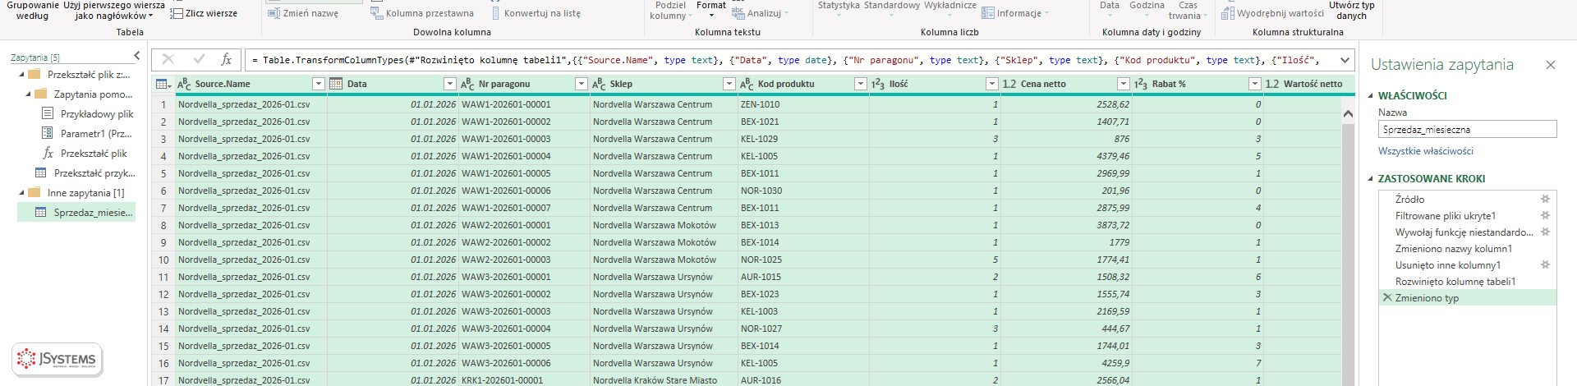Select cell WAW2-202601-00001 in Nr paragonu
Viewport: 1577px width, 386px height.
[524, 225]
